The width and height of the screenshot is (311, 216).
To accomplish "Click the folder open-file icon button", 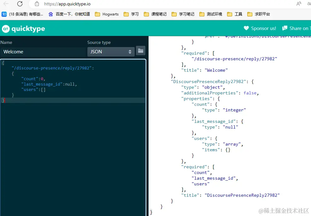I will [141, 51].
